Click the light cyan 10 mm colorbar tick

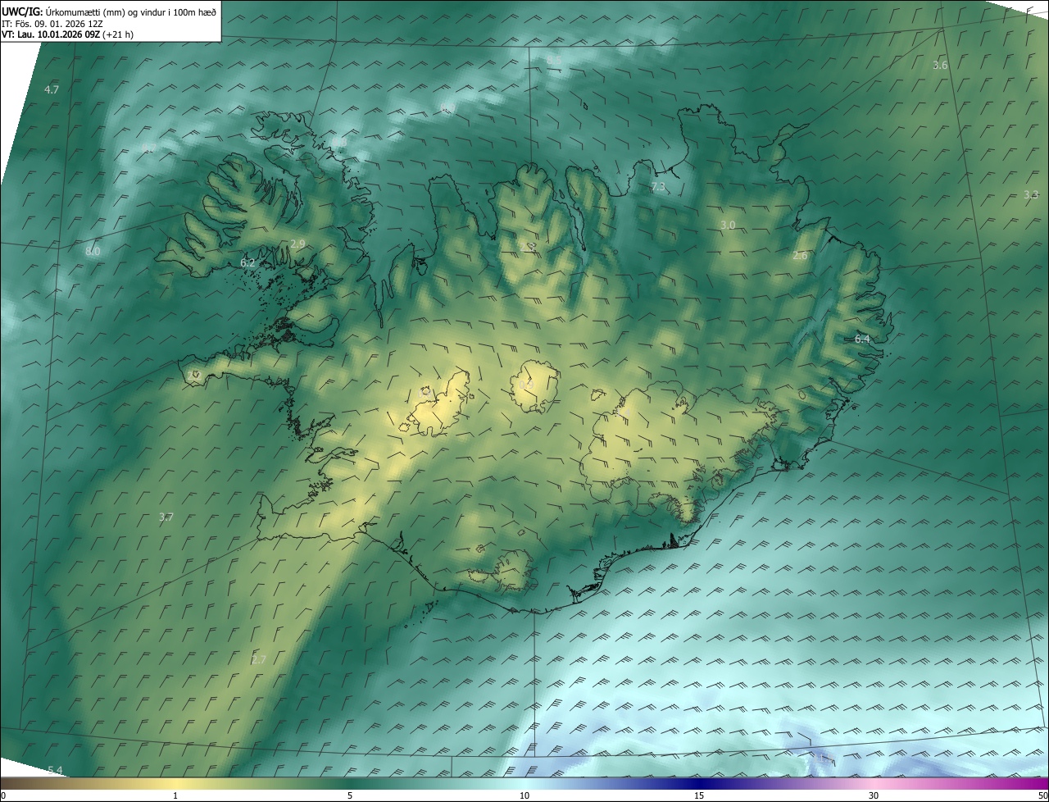(x=524, y=795)
